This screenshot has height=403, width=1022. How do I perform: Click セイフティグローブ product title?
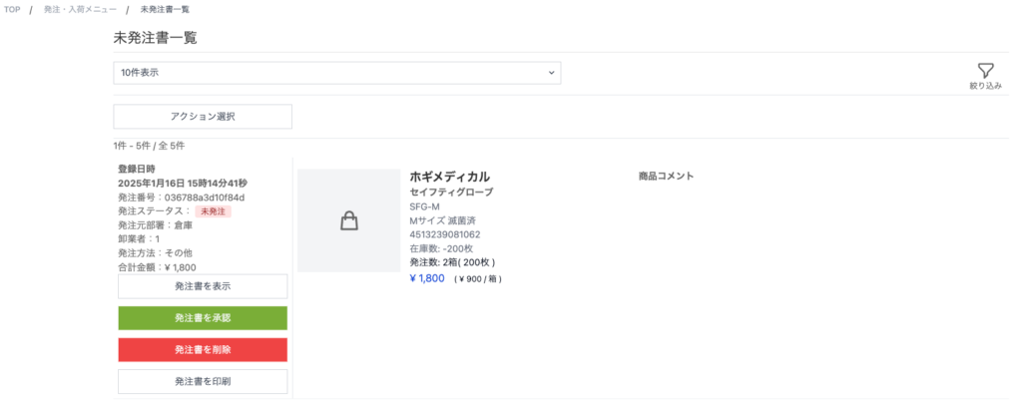click(451, 193)
